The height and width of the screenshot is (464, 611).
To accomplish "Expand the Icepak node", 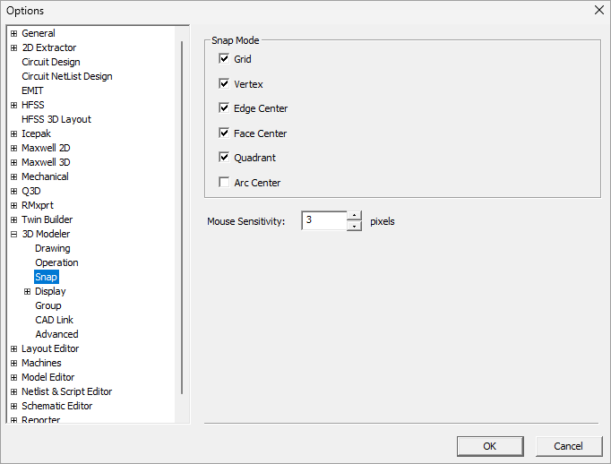I will 14,134.
